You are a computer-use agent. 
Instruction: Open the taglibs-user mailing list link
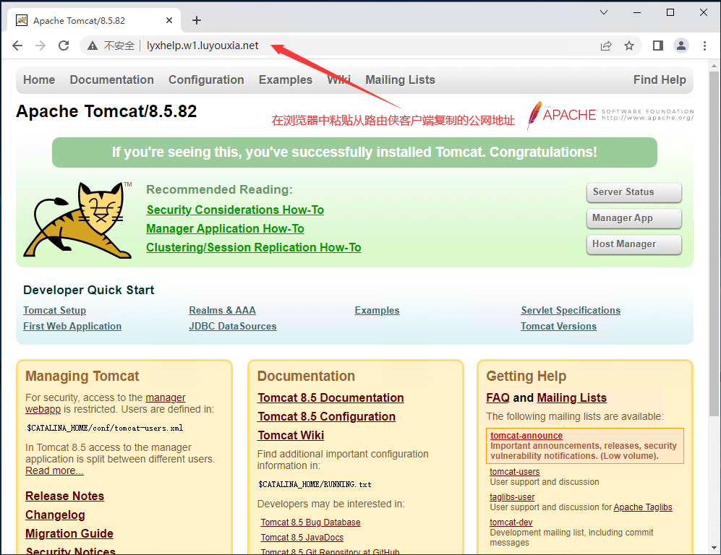pos(512,497)
